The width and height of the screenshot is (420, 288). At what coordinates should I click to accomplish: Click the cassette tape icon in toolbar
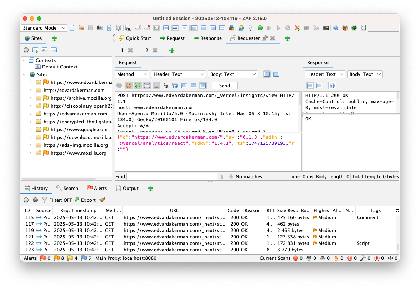click(326, 28)
